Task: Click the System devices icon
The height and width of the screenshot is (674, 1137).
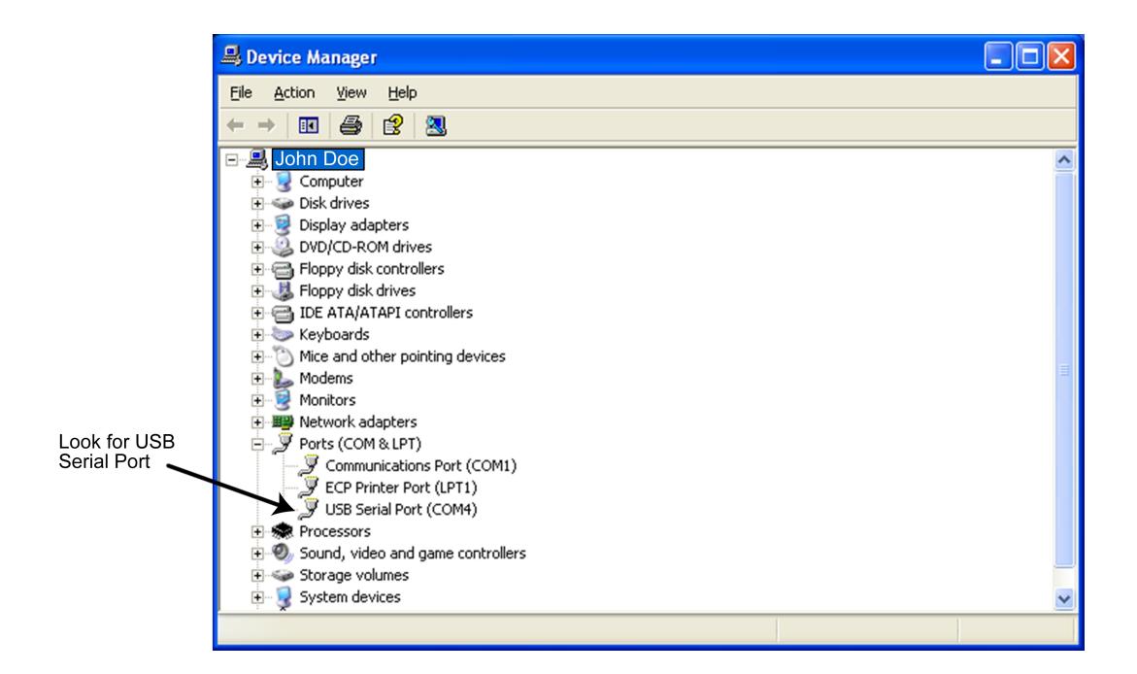Action: (x=284, y=598)
